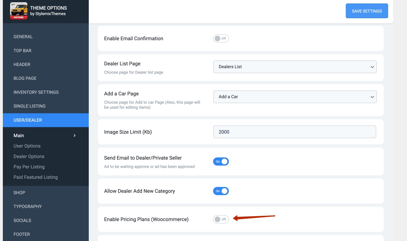
Task: Select the Header menu item
Action: click(22, 64)
